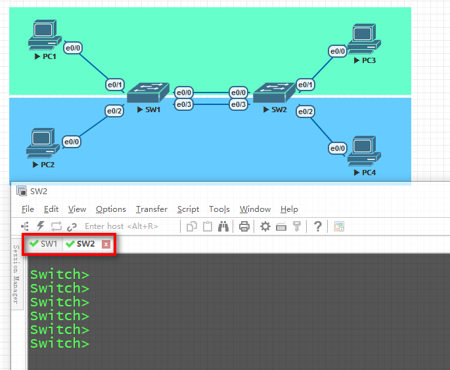Click the key agent icon

coord(297,226)
